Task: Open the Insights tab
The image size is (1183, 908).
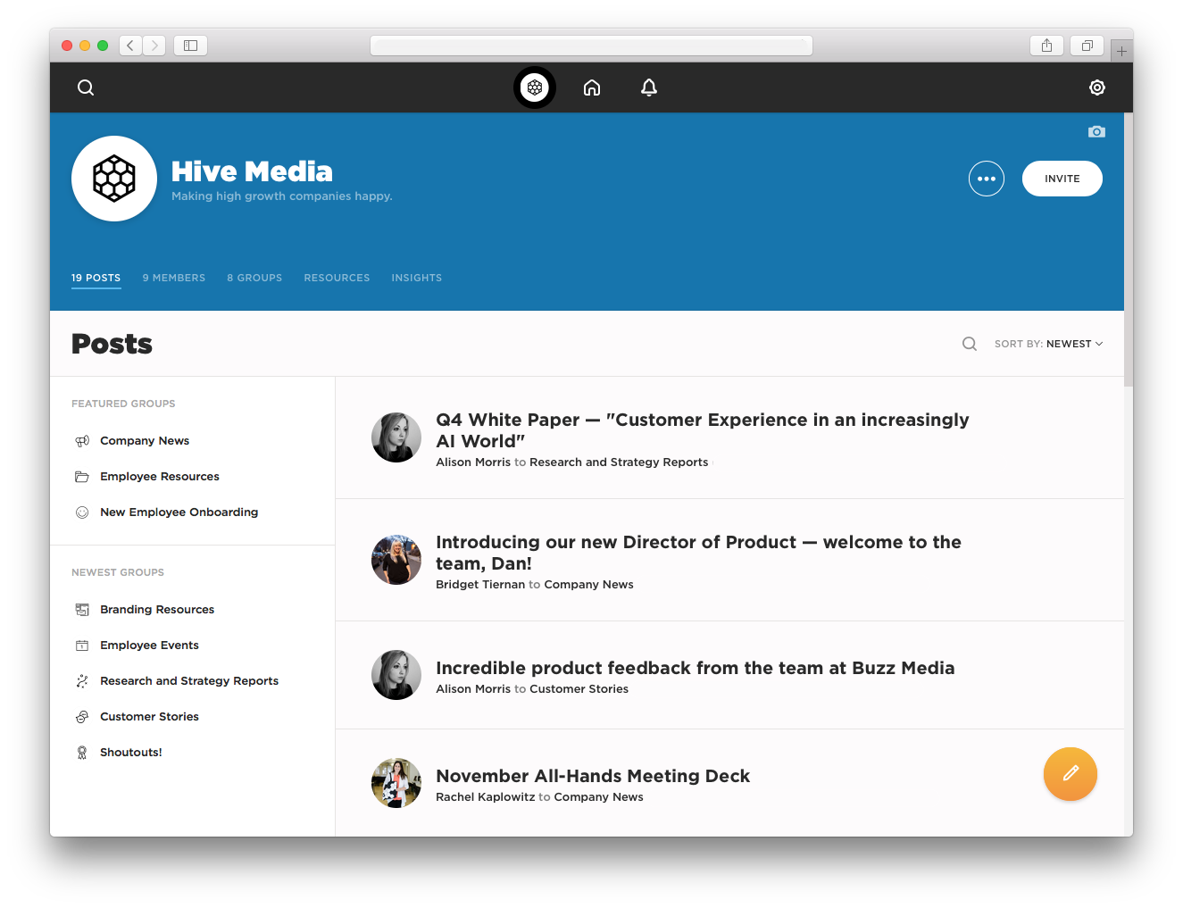Action: (417, 278)
